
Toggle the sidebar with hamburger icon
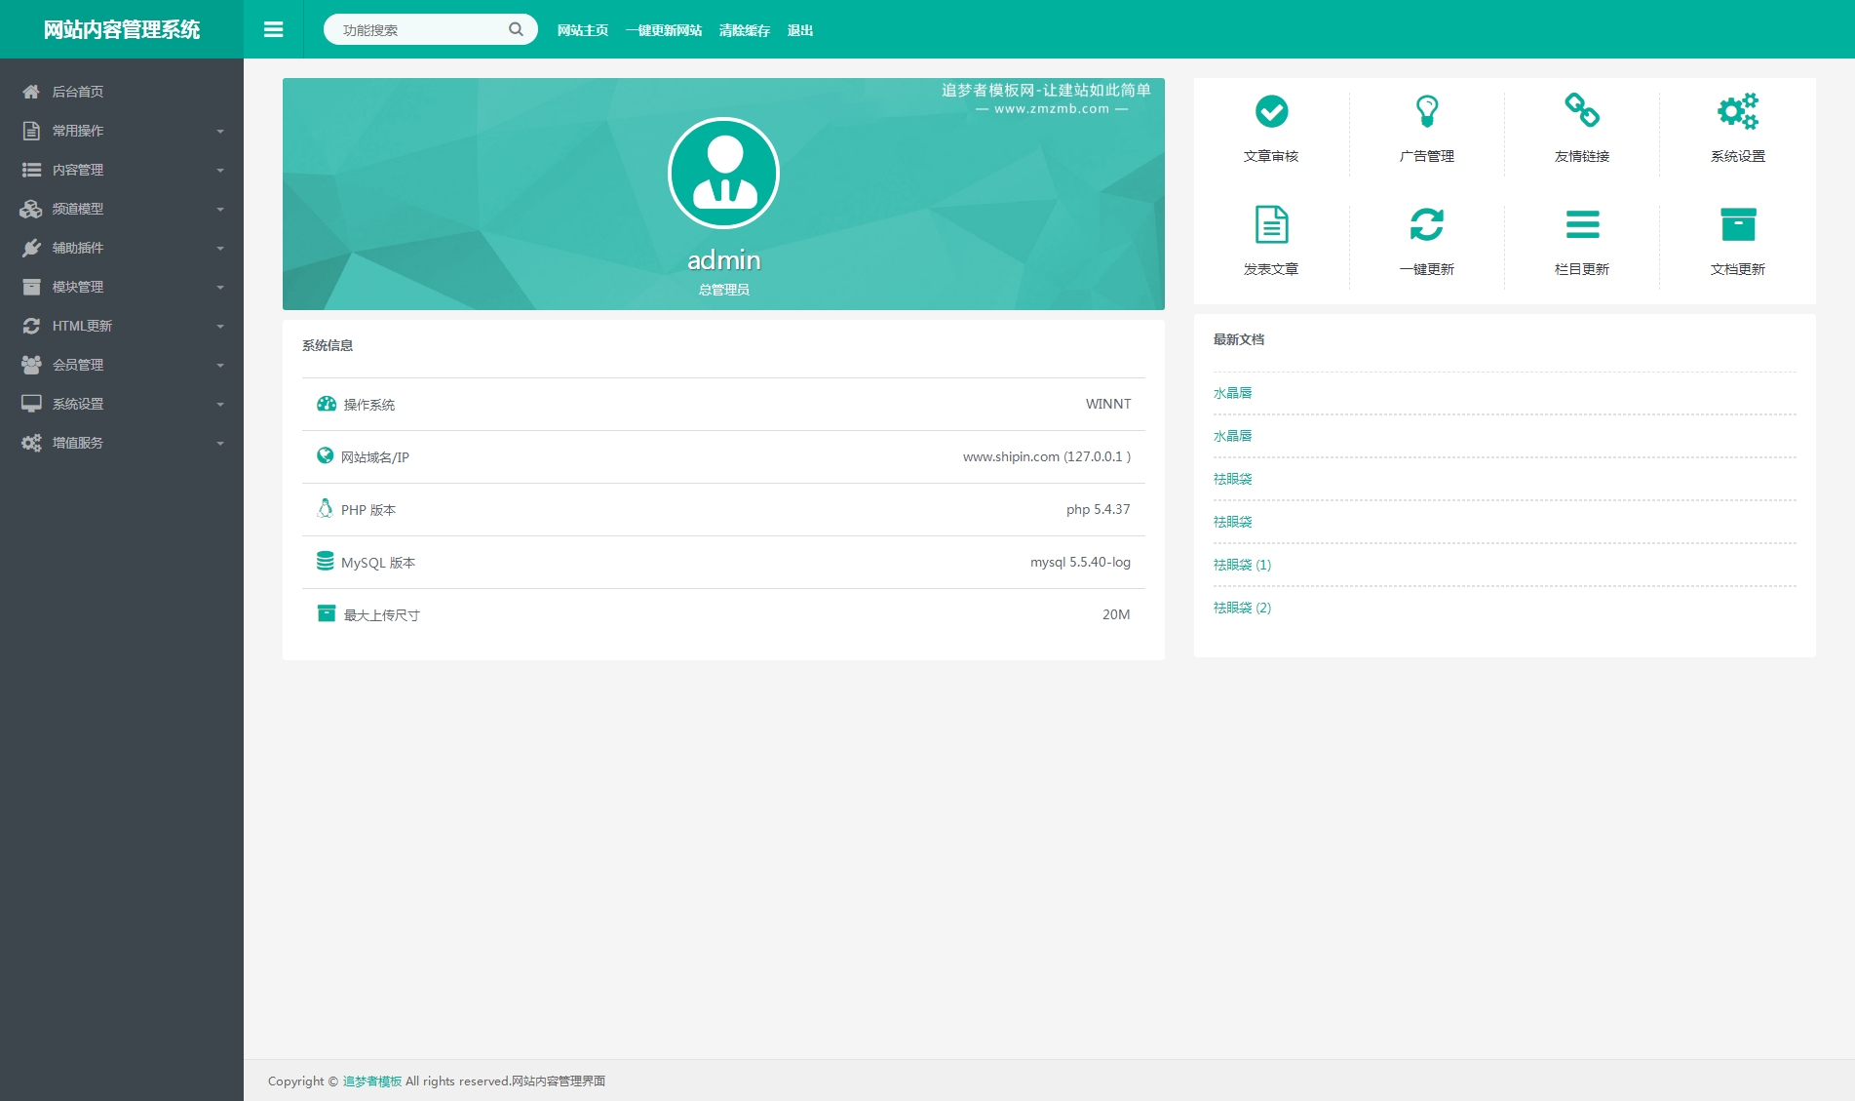pos(274,30)
